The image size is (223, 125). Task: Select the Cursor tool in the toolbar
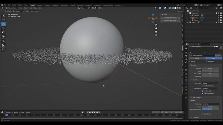pyautogui.click(x=3, y=19)
